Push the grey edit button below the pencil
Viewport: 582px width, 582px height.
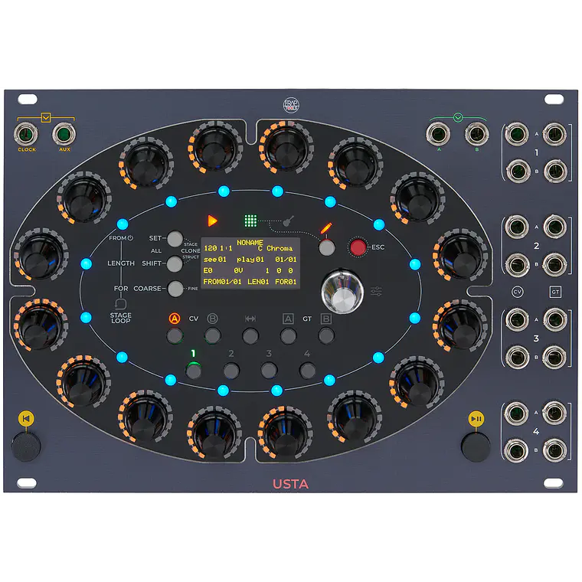click(327, 247)
